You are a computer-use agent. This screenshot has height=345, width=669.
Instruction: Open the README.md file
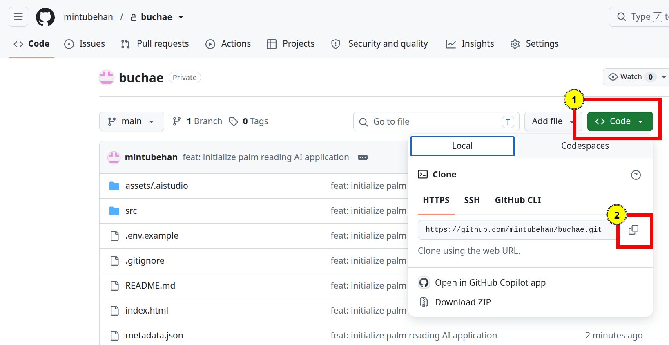pos(150,286)
